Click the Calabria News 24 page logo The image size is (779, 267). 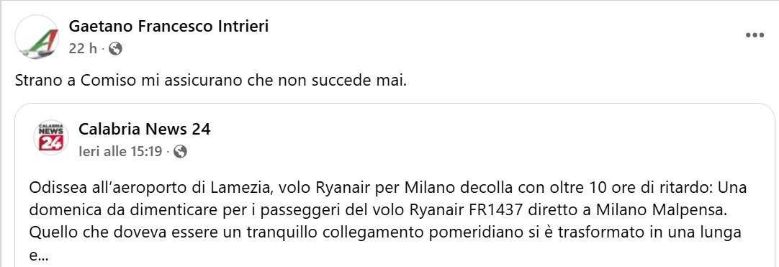pyautogui.click(x=50, y=137)
